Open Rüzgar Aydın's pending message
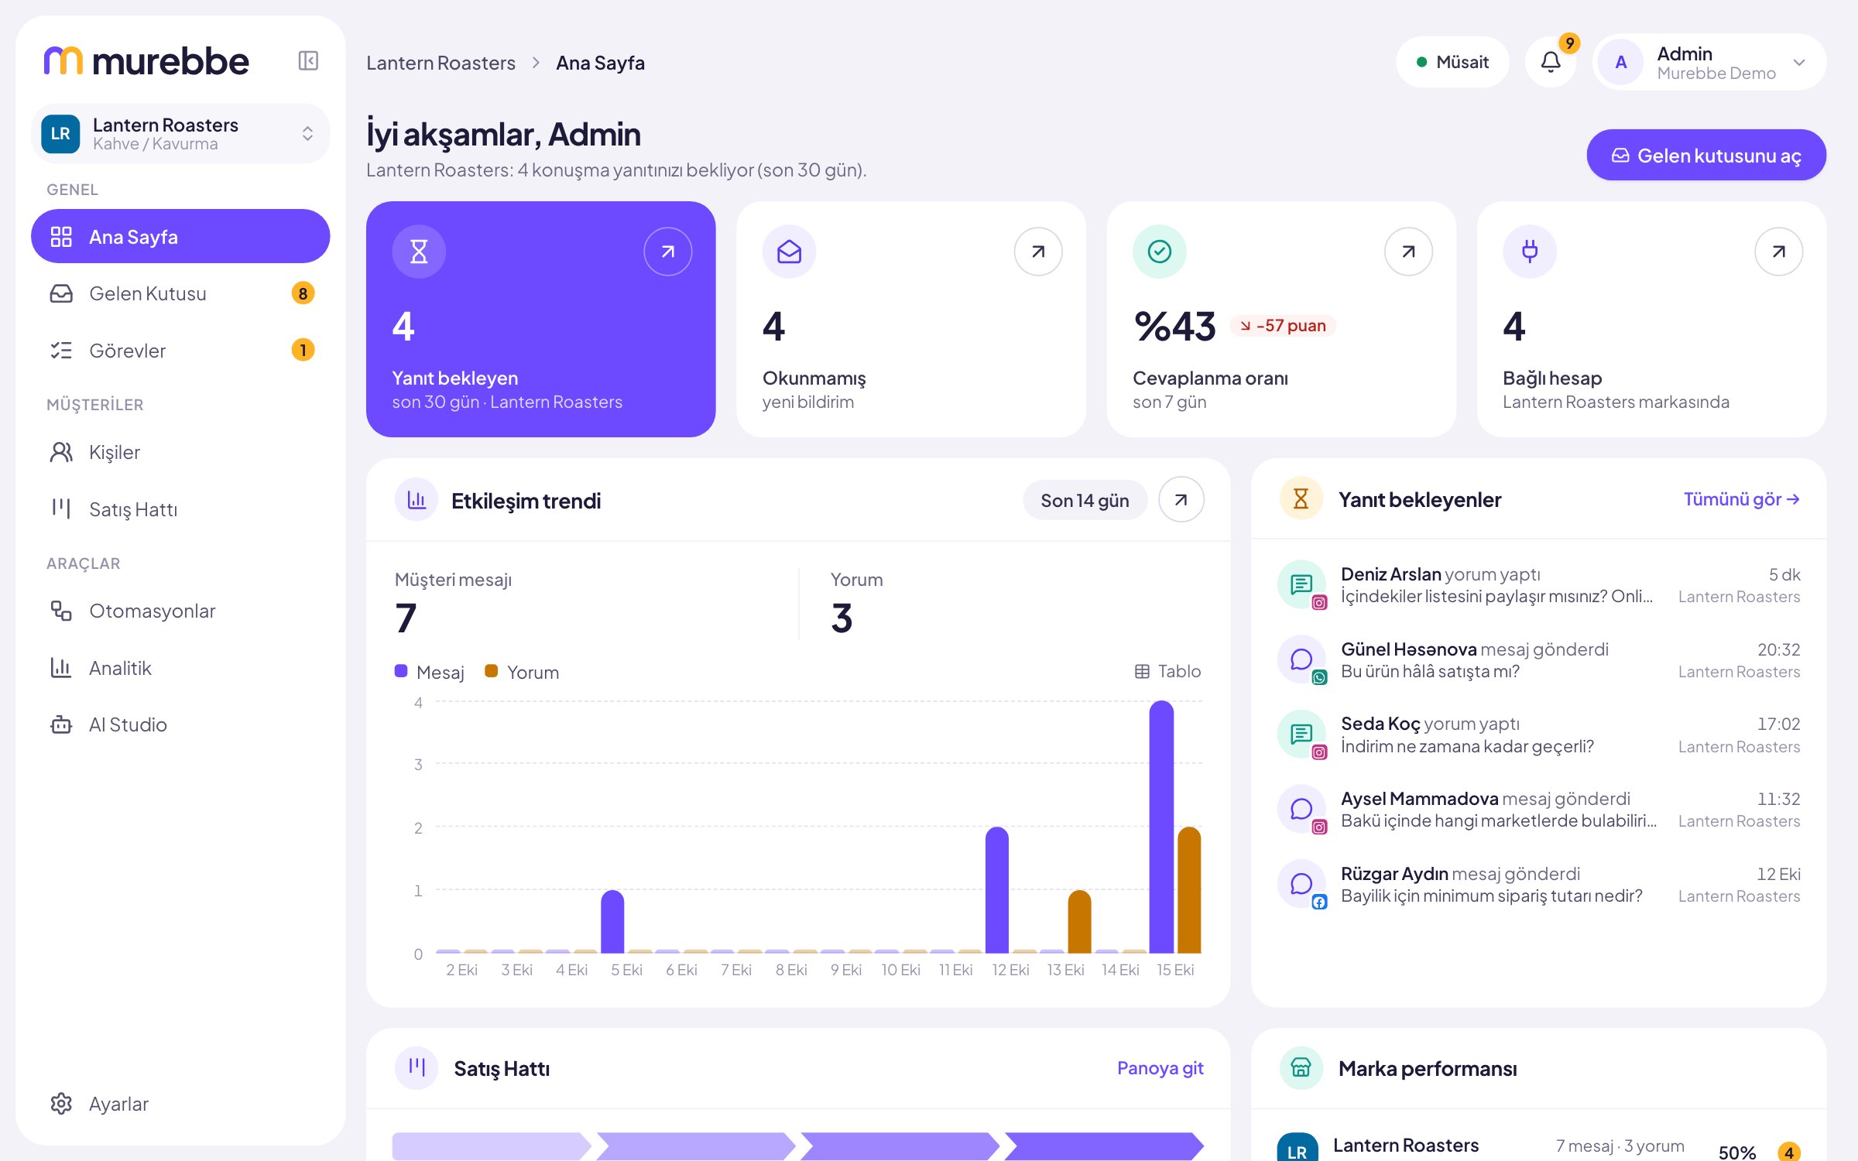1858x1161 pixels. (x=1538, y=885)
